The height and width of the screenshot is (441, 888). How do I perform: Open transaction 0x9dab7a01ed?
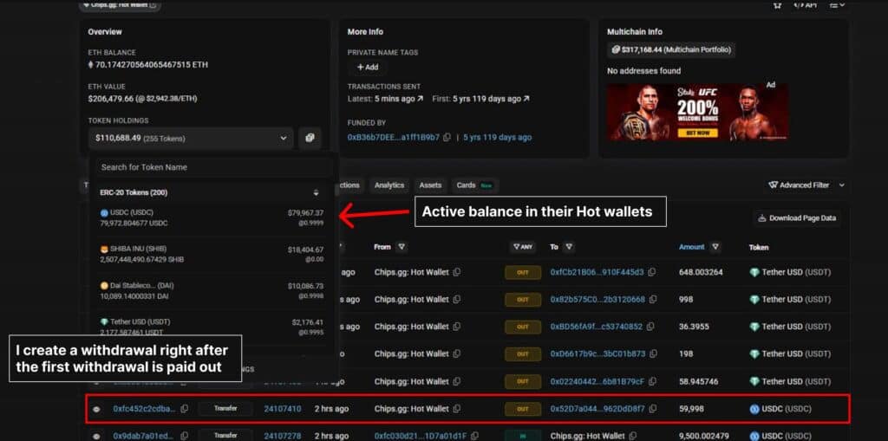pyautogui.click(x=145, y=436)
